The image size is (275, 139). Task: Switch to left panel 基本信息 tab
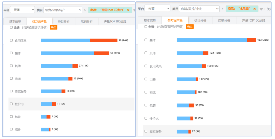coord(15,22)
